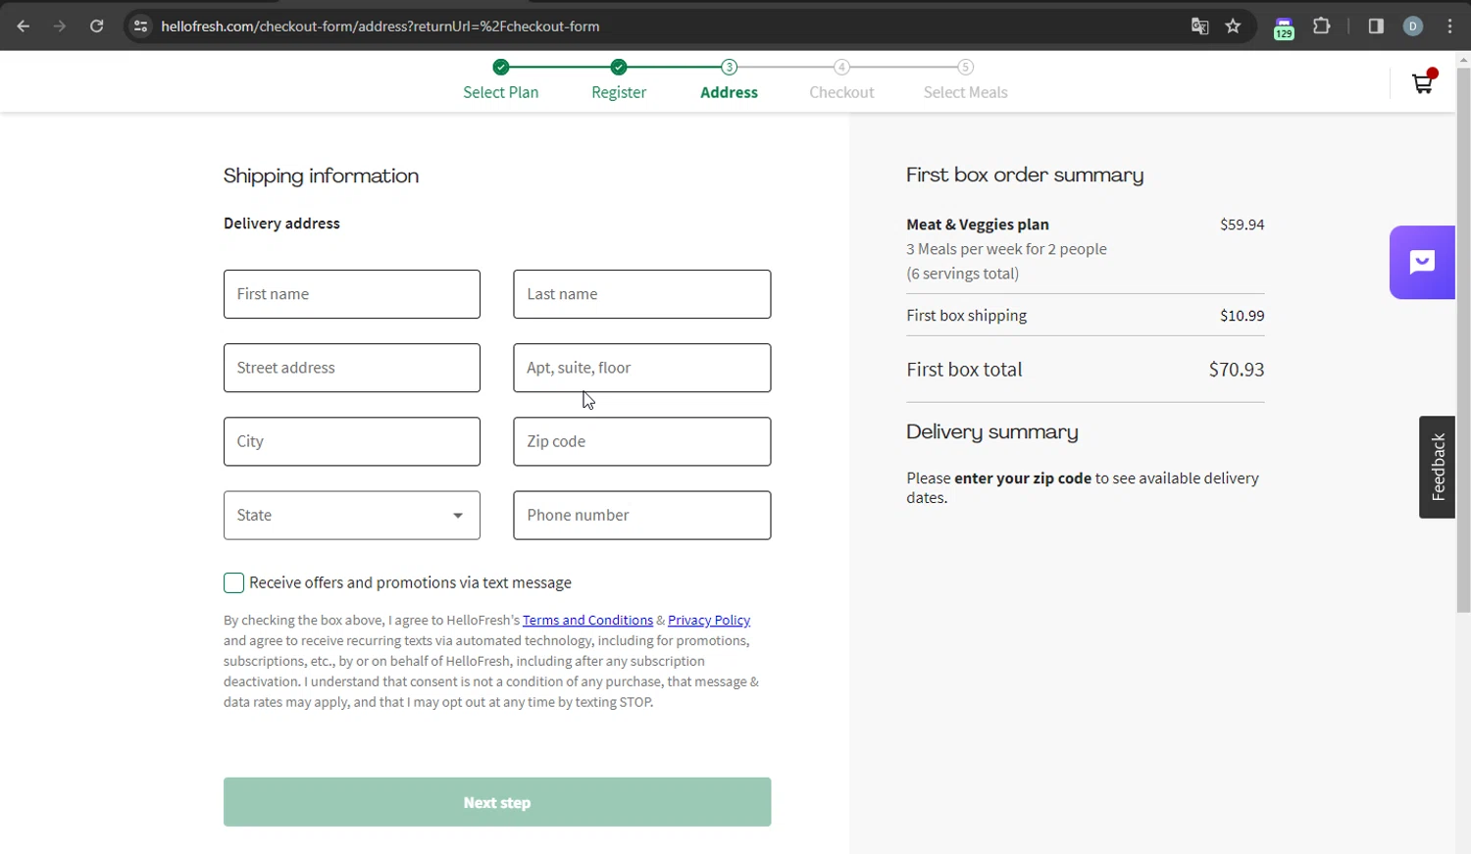Click the $10.99 shipping price
Viewport: 1471px width, 854px height.
(x=1243, y=316)
